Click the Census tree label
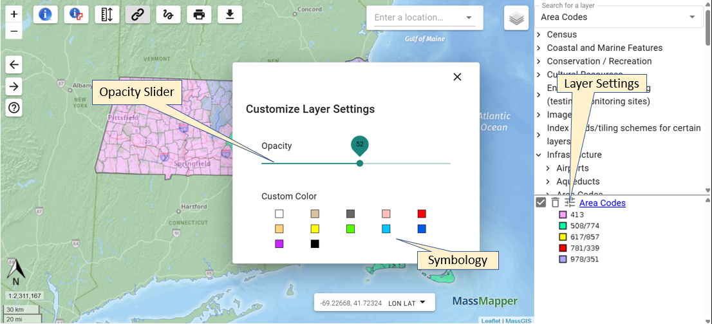This screenshot has height=324, width=712. click(x=562, y=35)
